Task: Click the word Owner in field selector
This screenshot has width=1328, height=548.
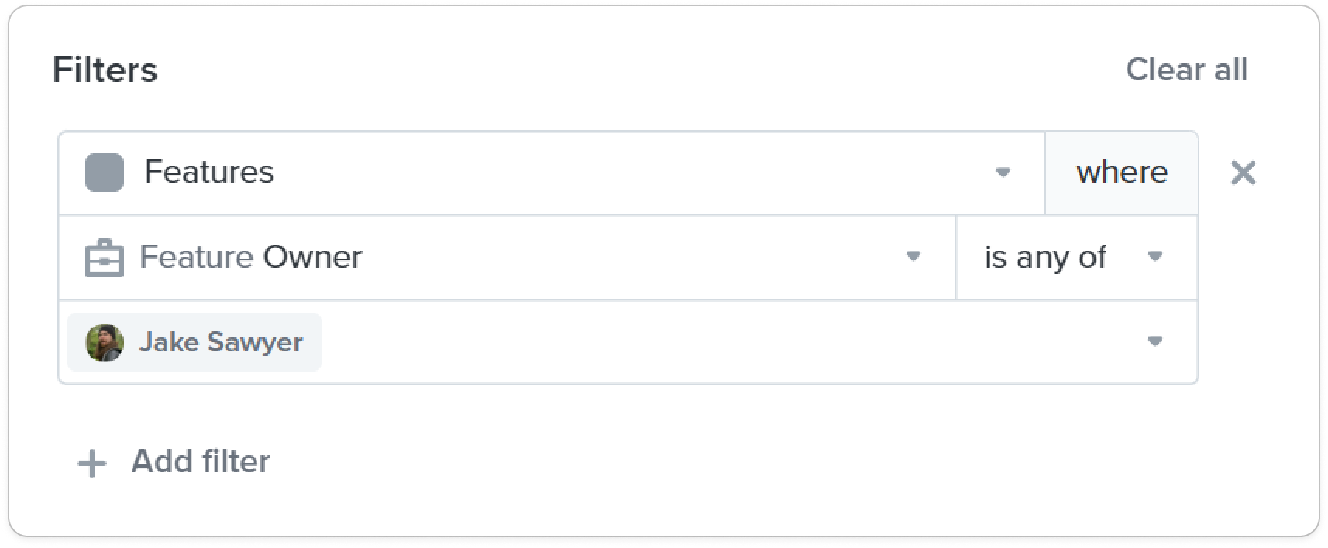Action: [x=312, y=257]
